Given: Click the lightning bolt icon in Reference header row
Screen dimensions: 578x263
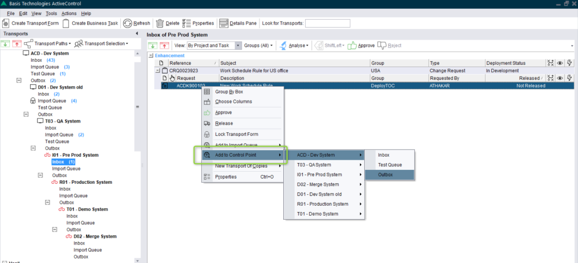Looking at the screenshot, I should 569,63.
